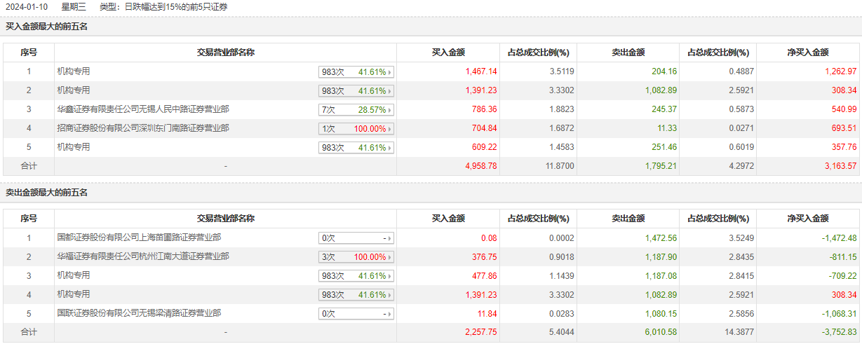This screenshot has height=344, width=862.
Task: Select the 卖出金额最大的前五名 section title
Action: tap(46, 193)
